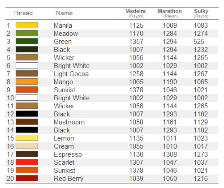The image size is (224, 188).
Task: Select the Meadow green thread swatch
Action: tap(27, 33)
